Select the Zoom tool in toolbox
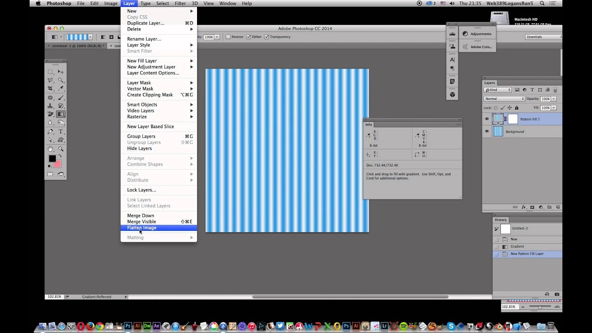Viewport: 592px width, 333px height. 61,149
